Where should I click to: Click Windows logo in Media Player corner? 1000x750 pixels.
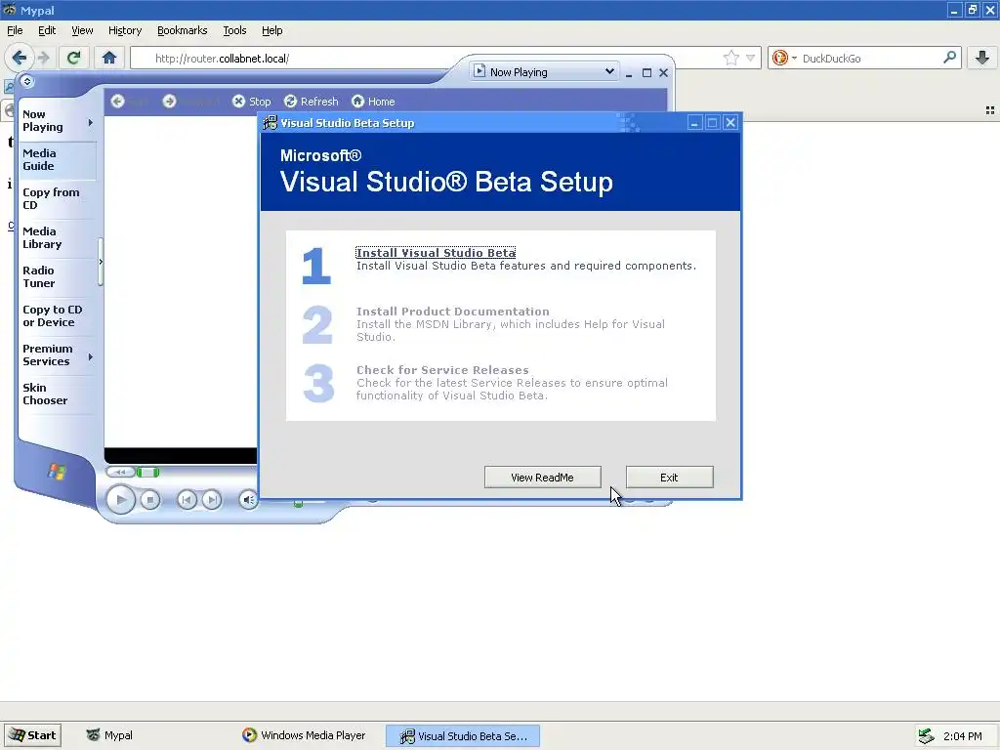[57, 472]
